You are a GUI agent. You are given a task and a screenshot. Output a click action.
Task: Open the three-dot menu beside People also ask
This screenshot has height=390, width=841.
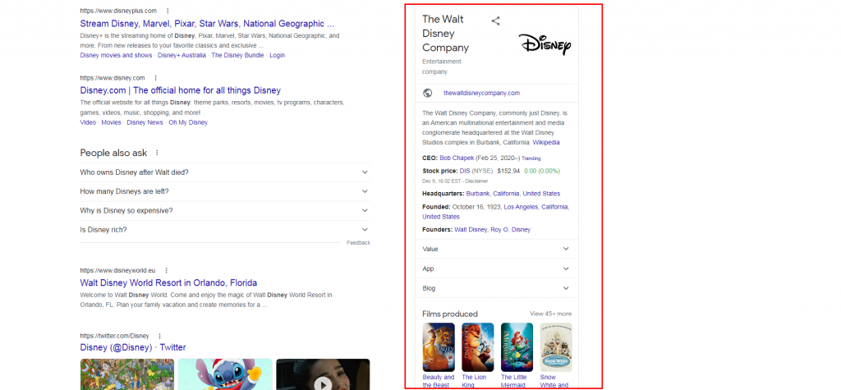click(157, 153)
